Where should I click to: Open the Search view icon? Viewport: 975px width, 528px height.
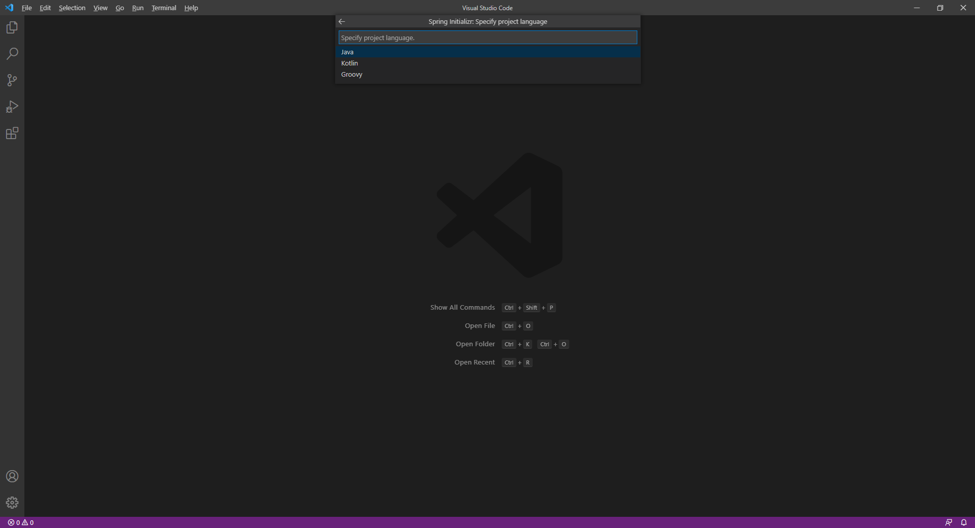click(12, 54)
